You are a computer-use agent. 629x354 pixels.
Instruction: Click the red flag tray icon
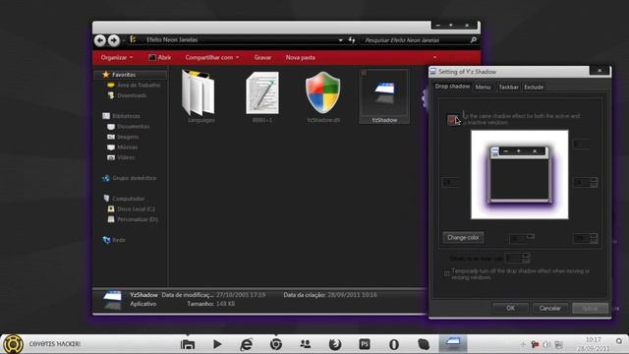(535, 345)
